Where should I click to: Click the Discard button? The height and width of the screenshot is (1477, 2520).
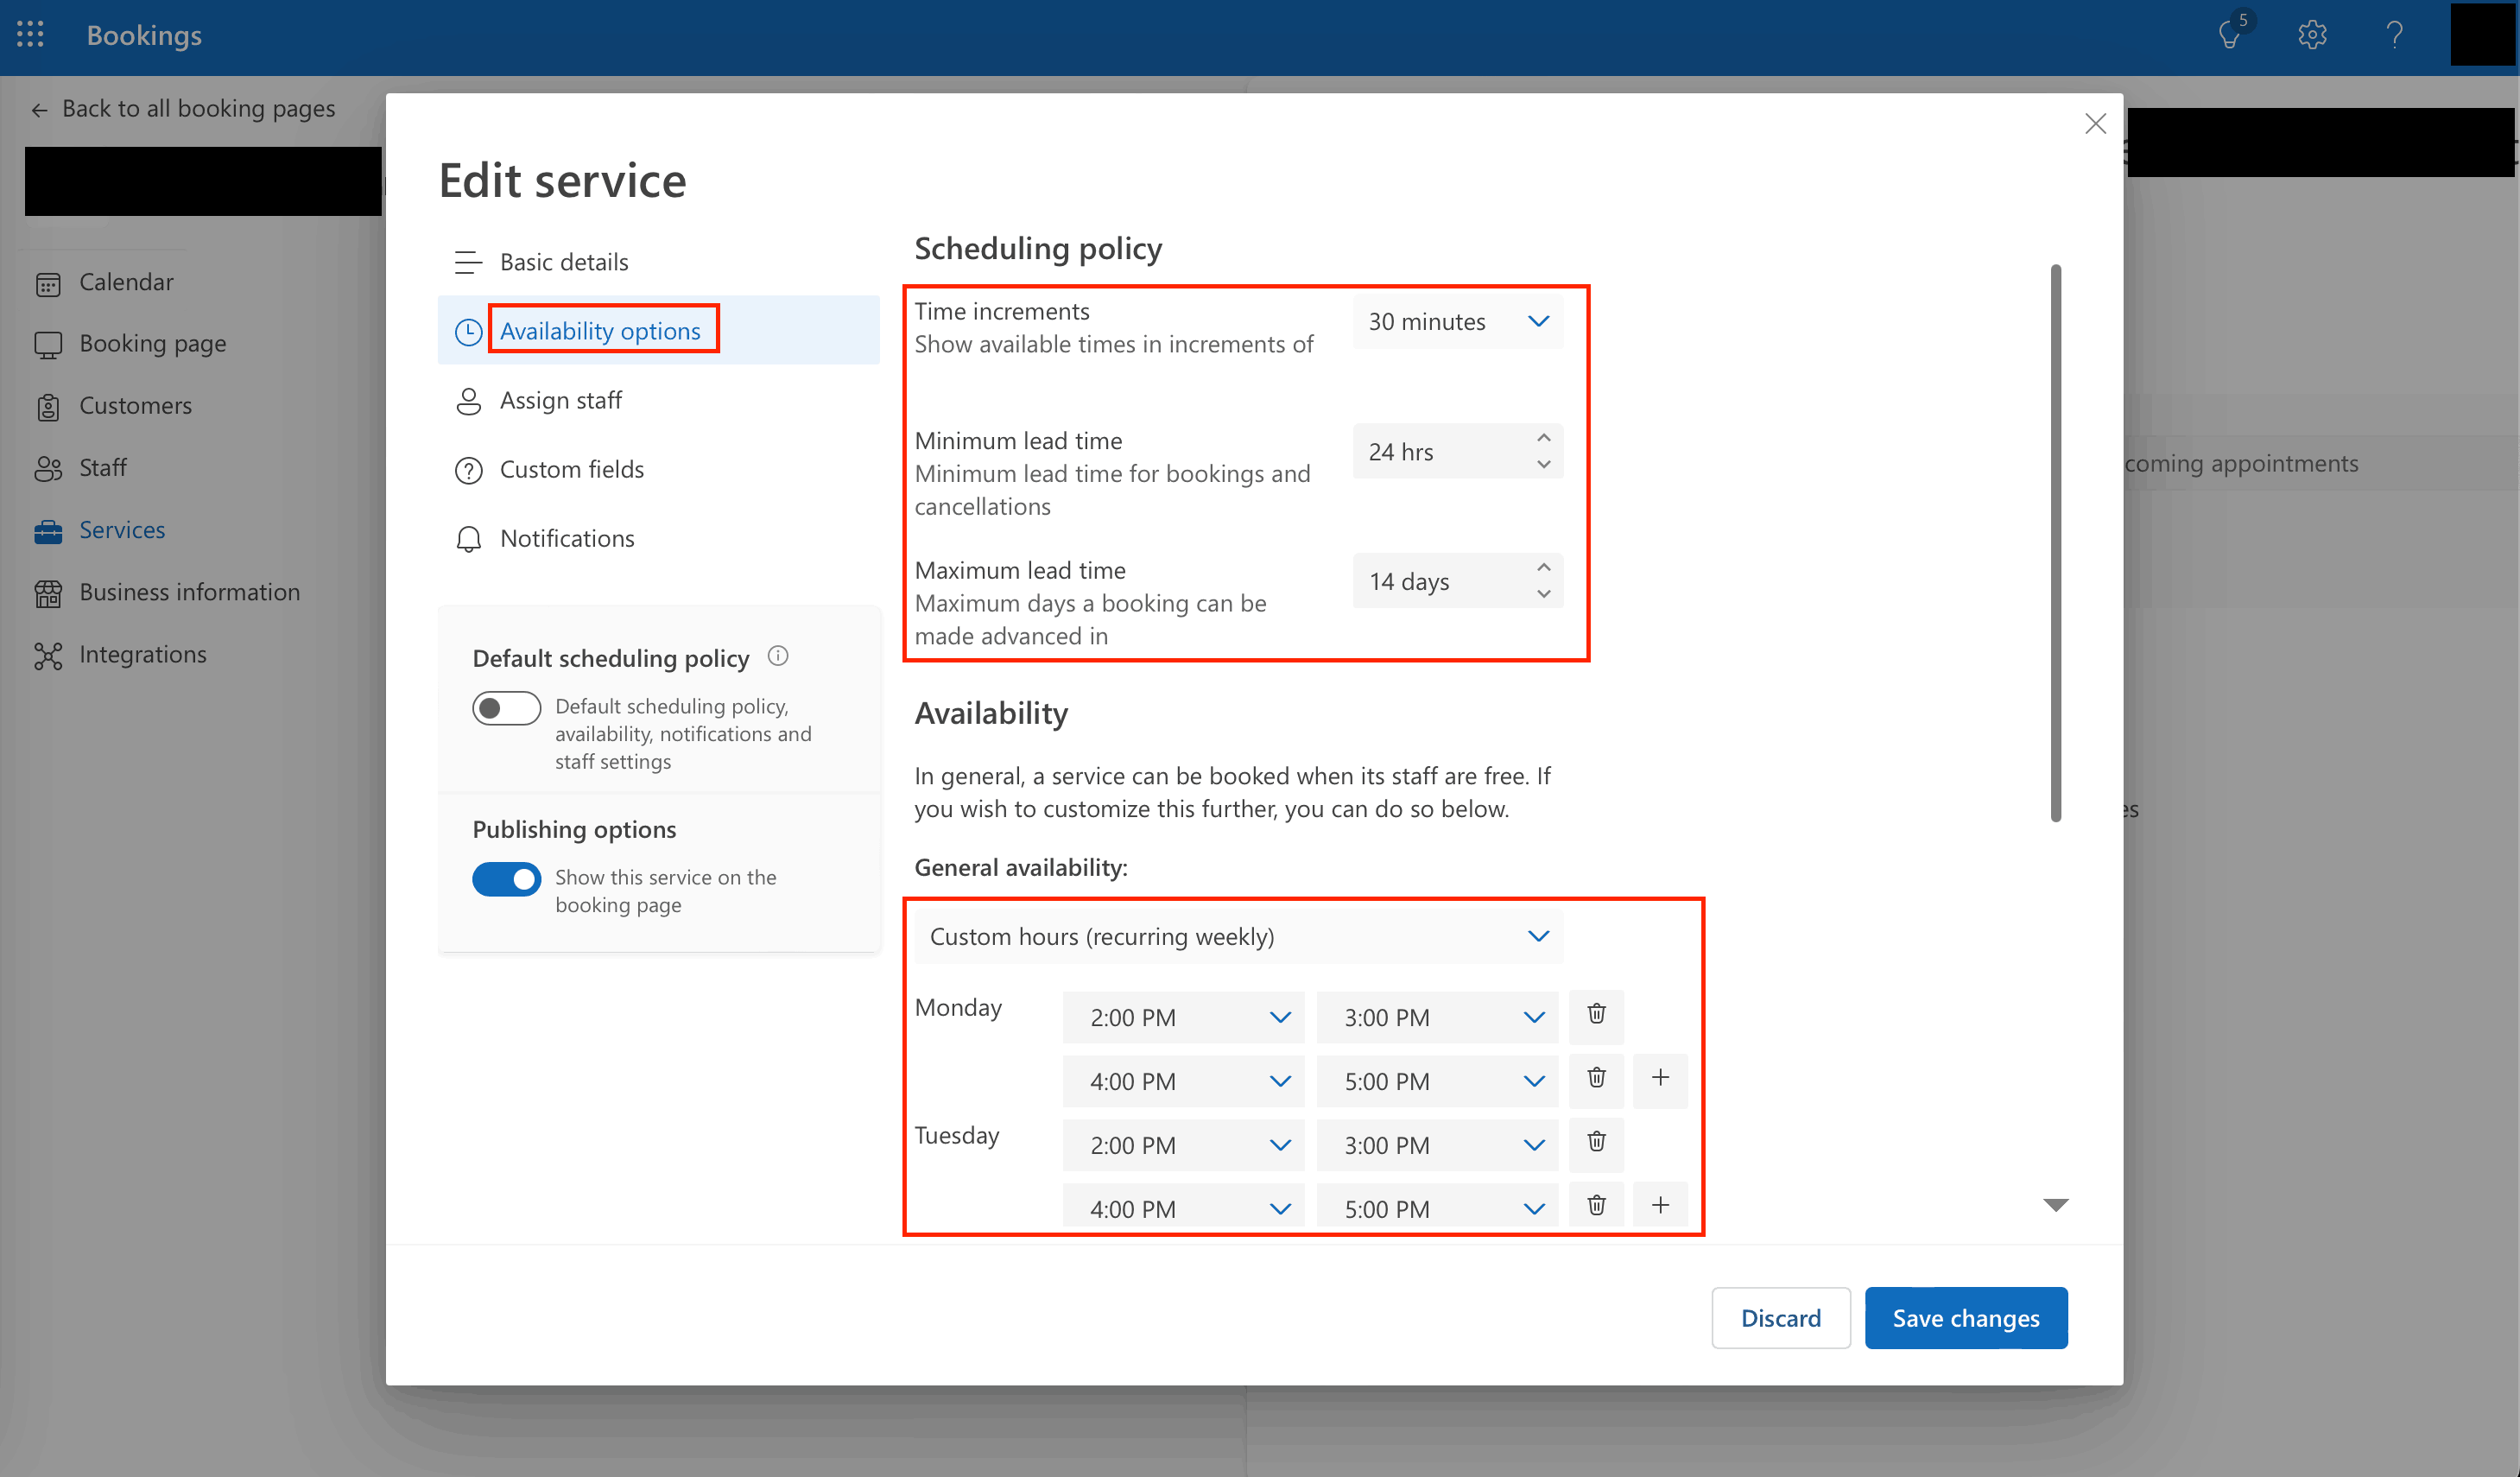click(1780, 1318)
